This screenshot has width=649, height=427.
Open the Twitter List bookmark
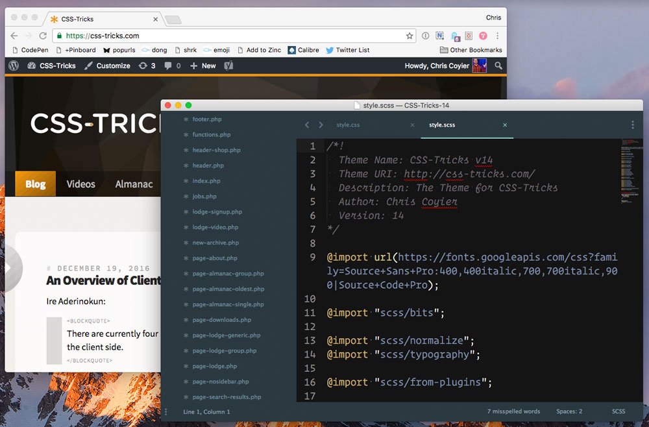348,50
